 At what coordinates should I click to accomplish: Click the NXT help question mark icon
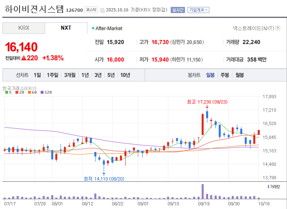278,28
